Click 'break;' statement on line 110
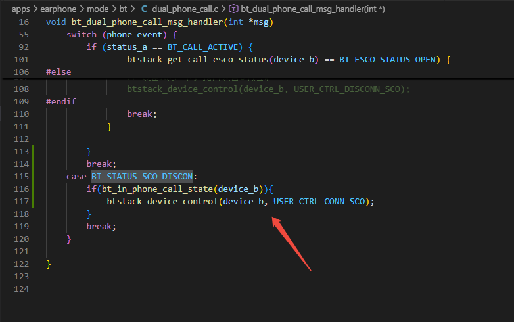This screenshot has width=514, height=322. (x=142, y=114)
